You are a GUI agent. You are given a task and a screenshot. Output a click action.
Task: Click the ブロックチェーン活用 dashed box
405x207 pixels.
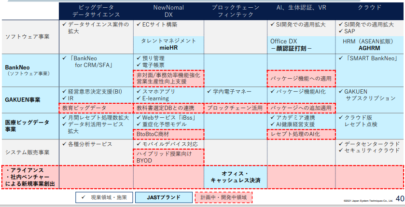click(x=235, y=108)
